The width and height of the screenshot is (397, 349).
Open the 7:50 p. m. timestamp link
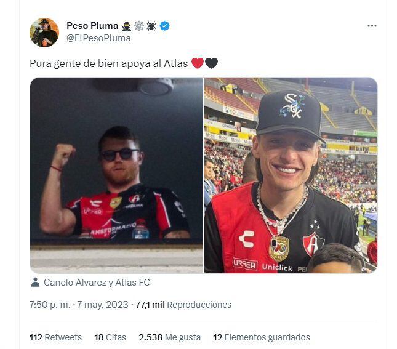point(50,305)
